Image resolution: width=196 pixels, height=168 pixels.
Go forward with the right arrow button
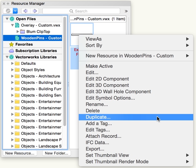pyautogui.click(x=35, y=11)
